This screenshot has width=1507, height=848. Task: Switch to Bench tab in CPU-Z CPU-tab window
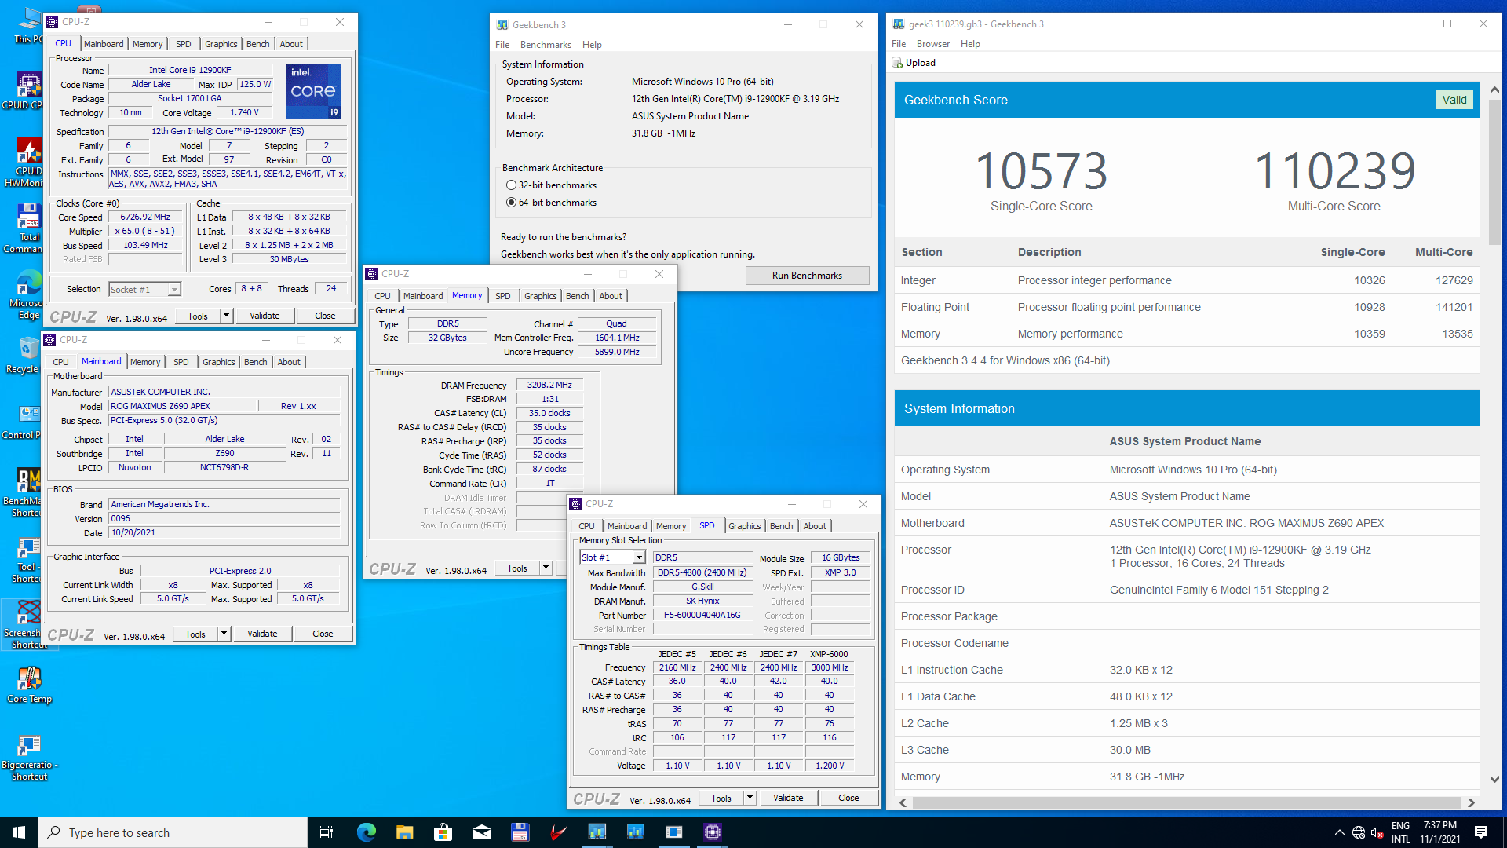[257, 44]
